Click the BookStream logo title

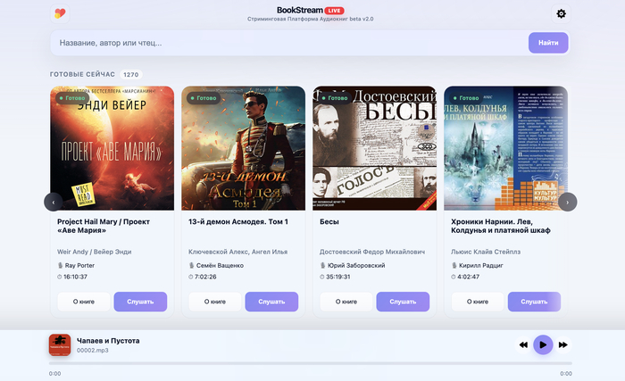pos(300,10)
